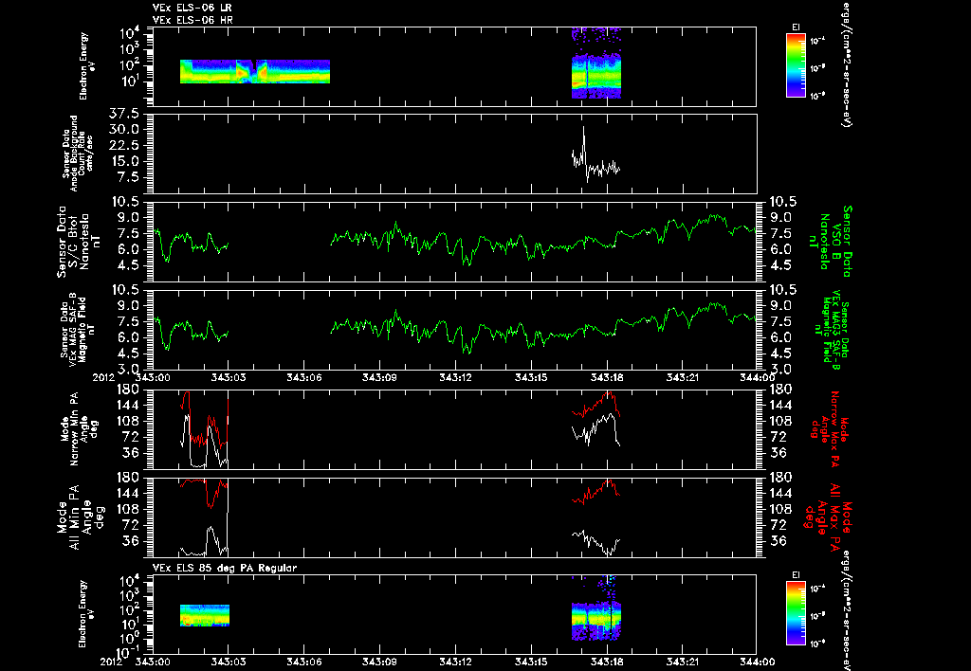Click the top EI color bar
This screenshot has width=971, height=671.
[x=796, y=65]
